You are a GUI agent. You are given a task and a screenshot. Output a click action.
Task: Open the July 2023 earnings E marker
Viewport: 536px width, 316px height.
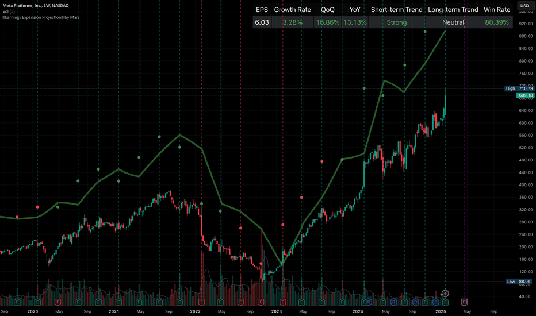pyautogui.click(x=321, y=302)
